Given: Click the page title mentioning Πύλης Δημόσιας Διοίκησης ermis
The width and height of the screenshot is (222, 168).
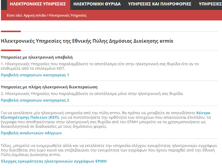Looking at the screenshot, I should tap(87, 41).
